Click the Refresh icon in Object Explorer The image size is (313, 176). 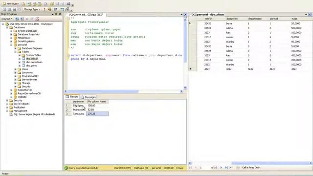pyautogui.click(x=37, y=19)
